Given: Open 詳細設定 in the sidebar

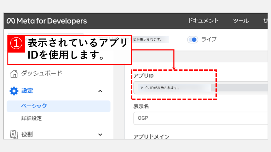Looking at the screenshot, I should point(31,118).
